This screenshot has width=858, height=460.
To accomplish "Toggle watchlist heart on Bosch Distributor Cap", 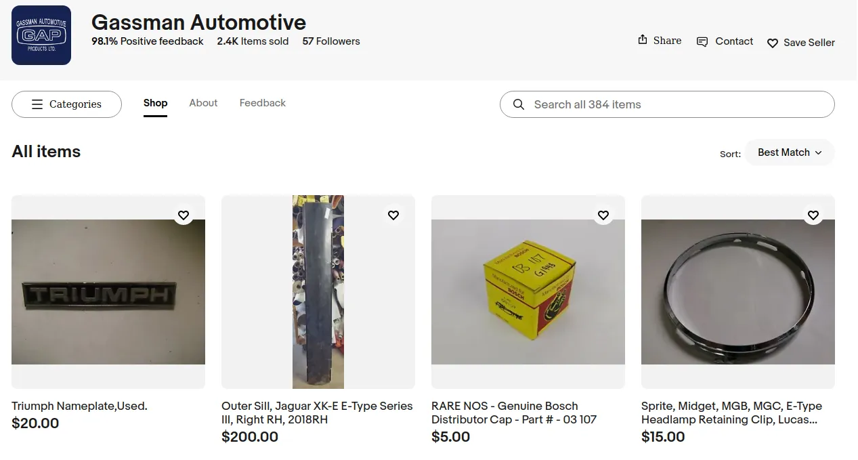I will pyautogui.click(x=603, y=215).
